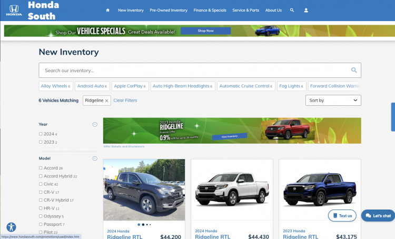
Task: Open the New Inventory menu
Action: click(x=131, y=11)
